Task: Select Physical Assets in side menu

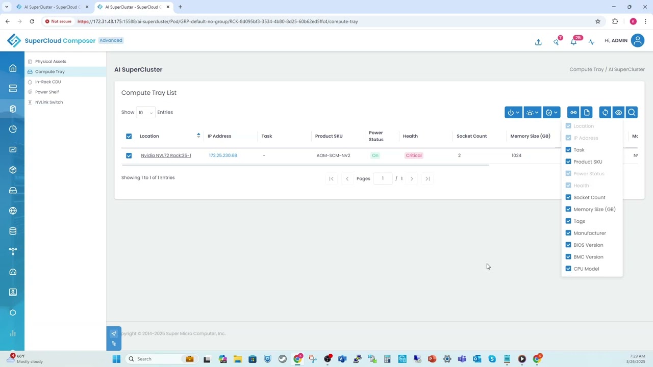Action: click(x=51, y=62)
